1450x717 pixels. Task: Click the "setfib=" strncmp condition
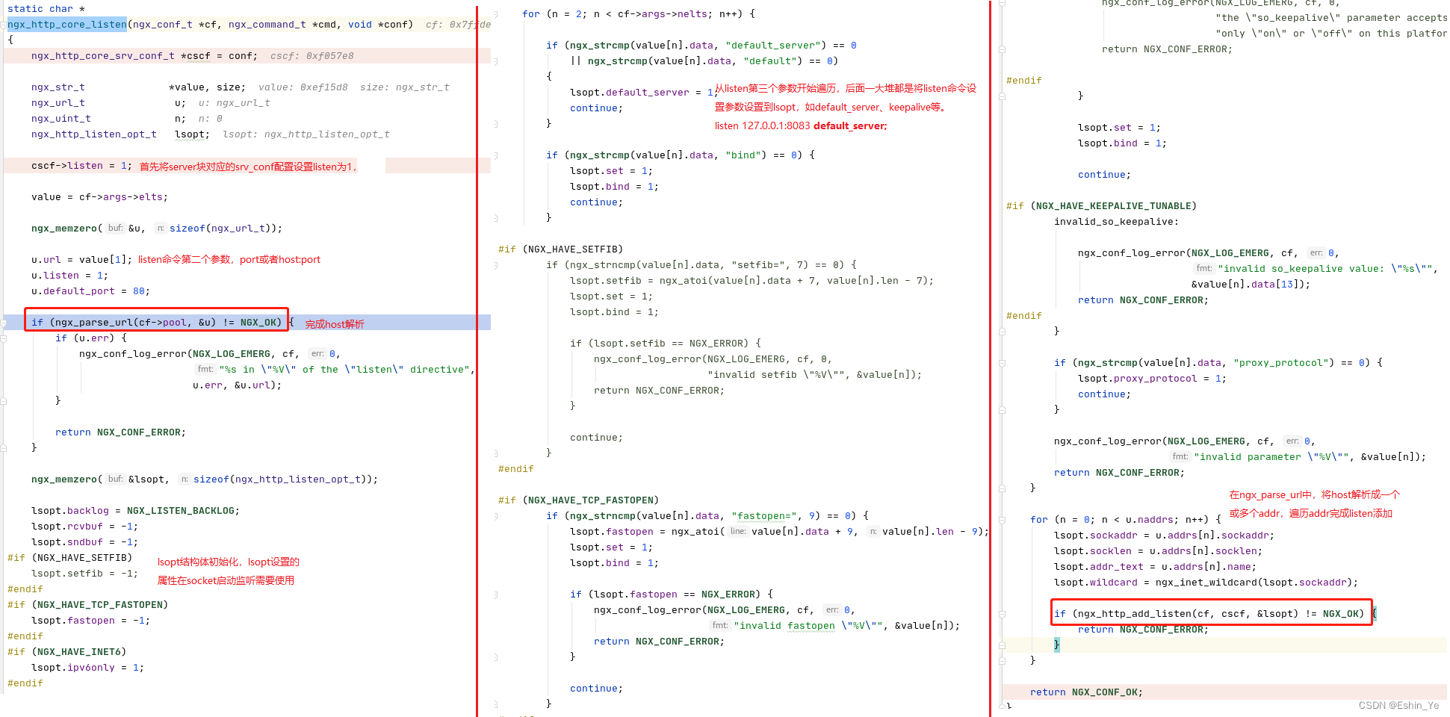coord(701,265)
